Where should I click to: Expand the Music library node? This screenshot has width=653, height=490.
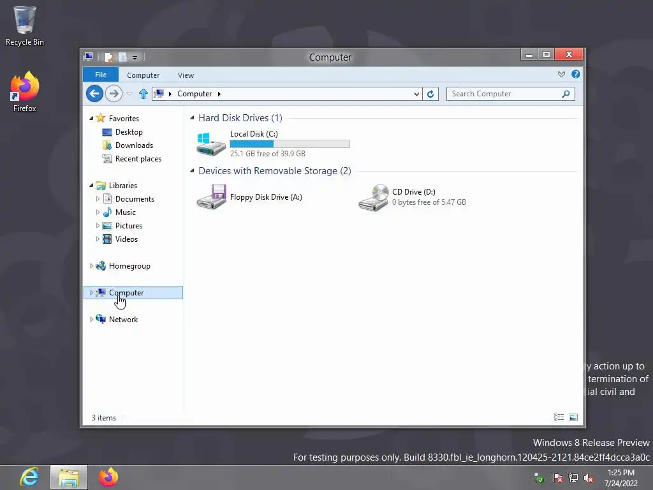[98, 212]
